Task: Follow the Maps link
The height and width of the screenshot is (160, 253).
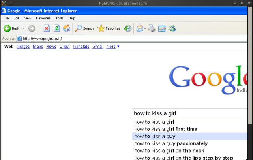Action: pos(38,47)
